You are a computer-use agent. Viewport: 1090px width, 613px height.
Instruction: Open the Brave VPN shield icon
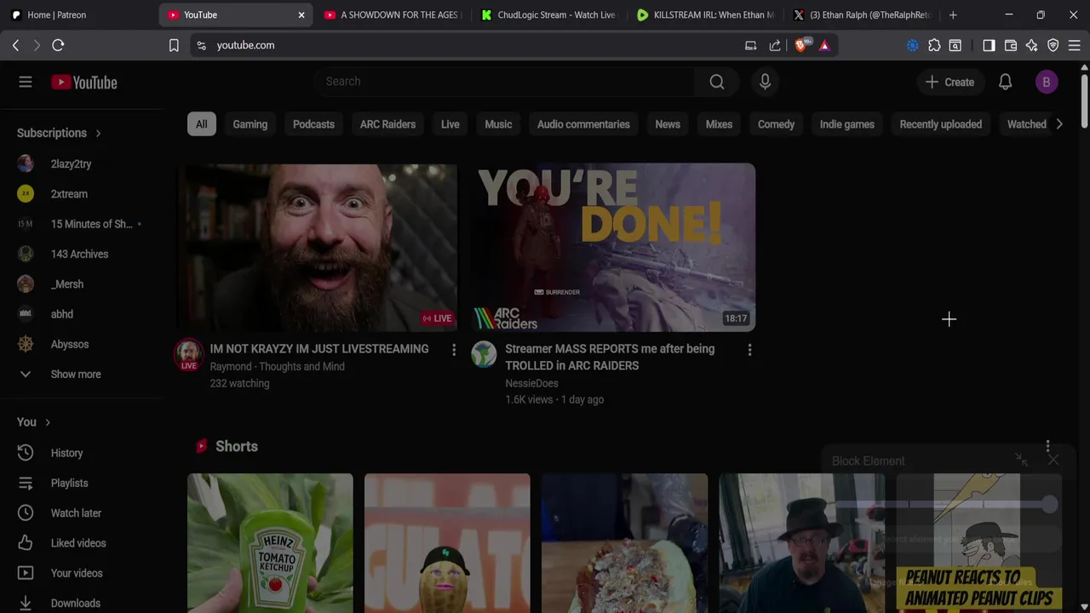(1053, 45)
